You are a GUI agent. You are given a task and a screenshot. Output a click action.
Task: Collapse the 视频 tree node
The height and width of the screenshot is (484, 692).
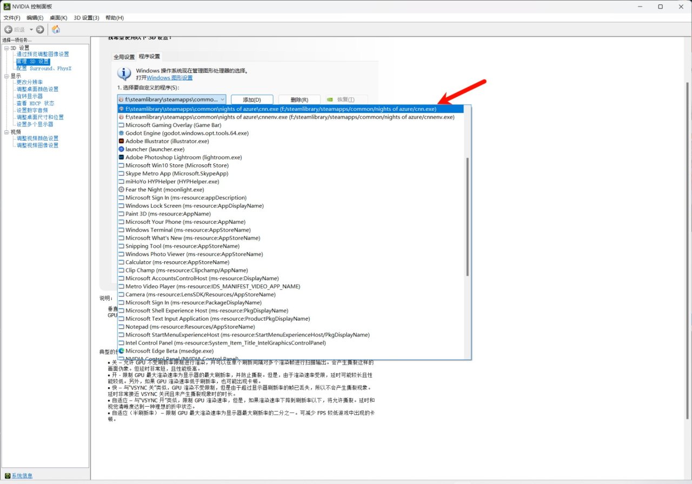(6, 132)
